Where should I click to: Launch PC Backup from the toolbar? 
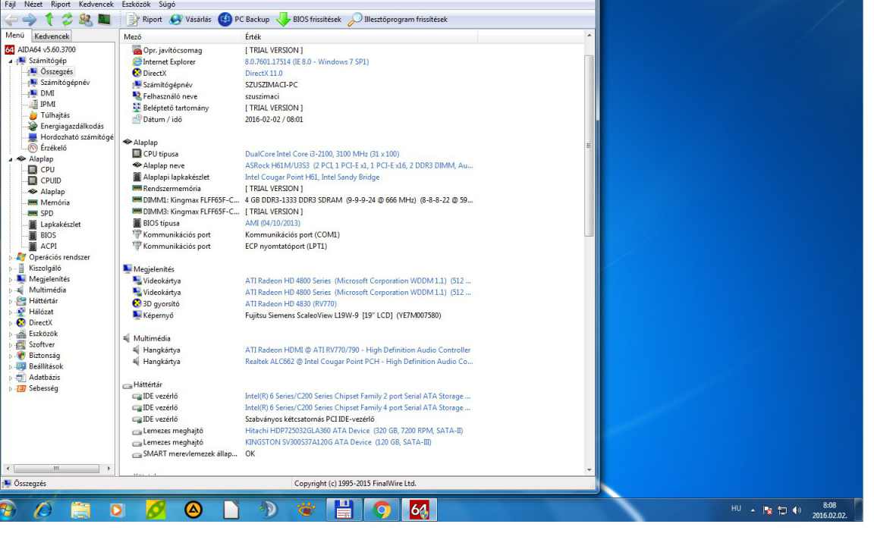pos(244,20)
